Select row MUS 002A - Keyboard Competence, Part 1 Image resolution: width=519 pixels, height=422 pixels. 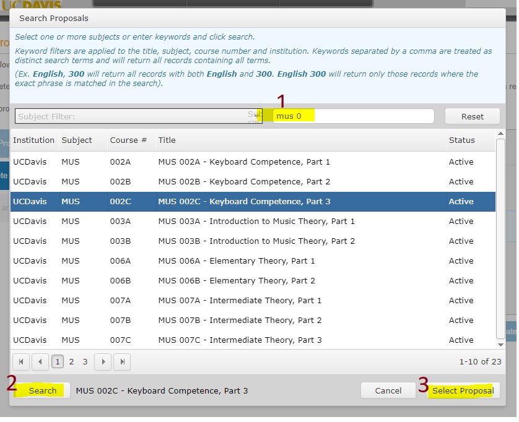pyautogui.click(x=254, y=162)
